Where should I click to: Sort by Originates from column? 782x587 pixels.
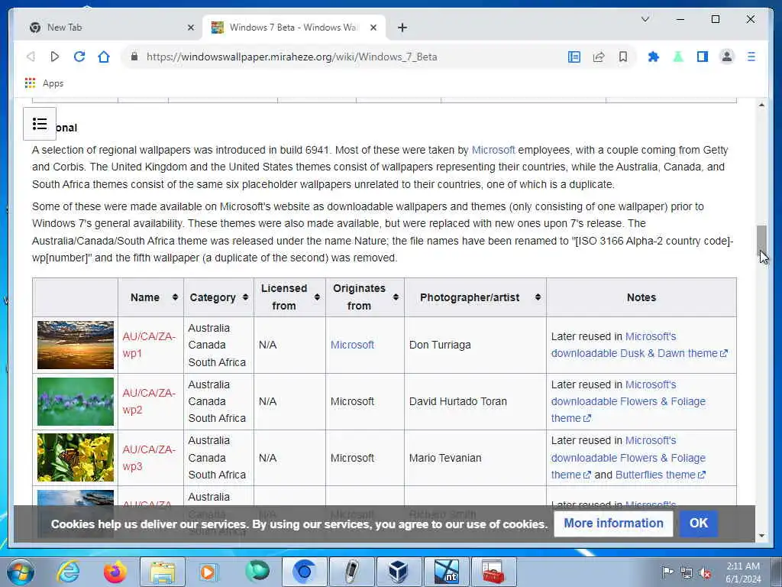365,297
